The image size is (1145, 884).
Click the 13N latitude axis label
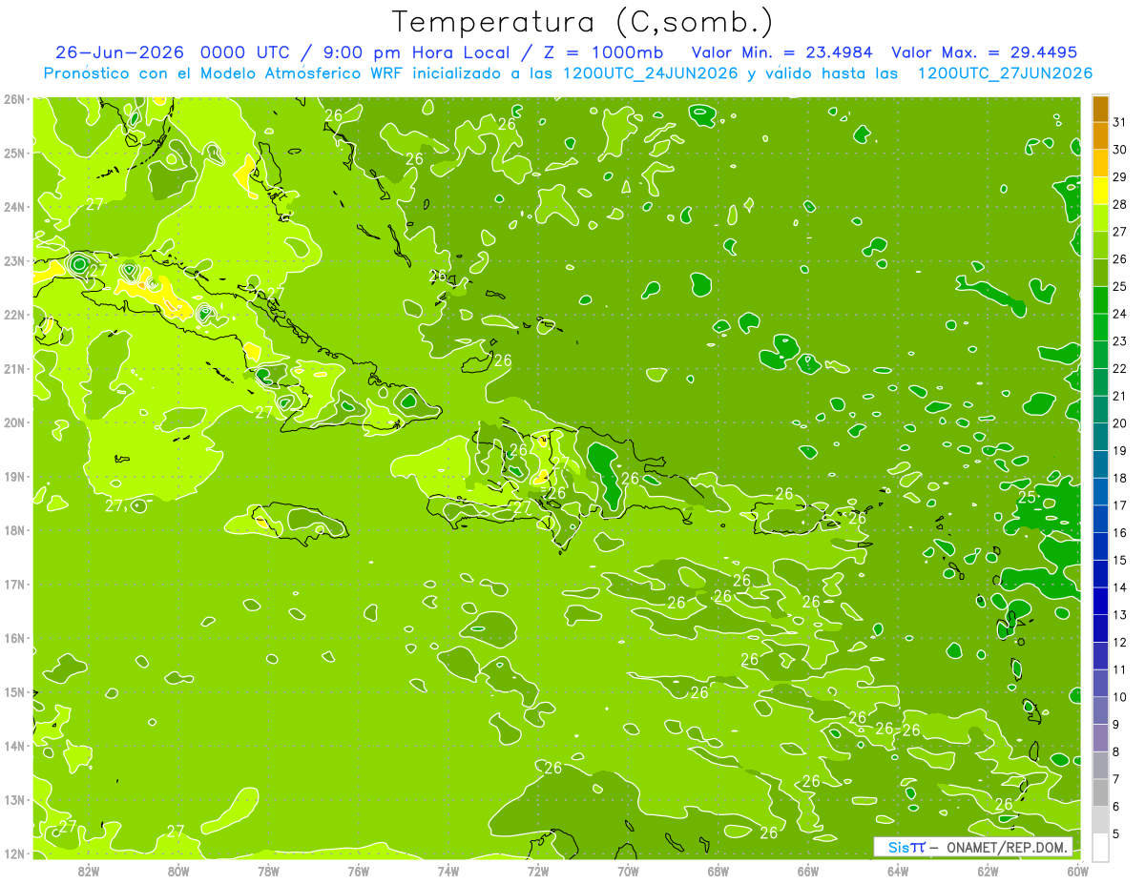(14, 800)
